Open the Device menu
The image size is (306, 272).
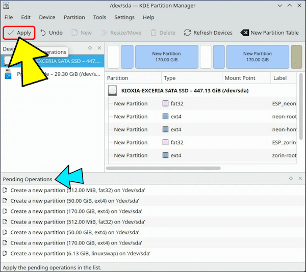click(x=47, y=17)
